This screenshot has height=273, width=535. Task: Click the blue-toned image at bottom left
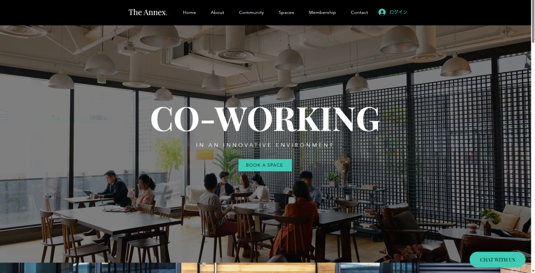(90, 268)
